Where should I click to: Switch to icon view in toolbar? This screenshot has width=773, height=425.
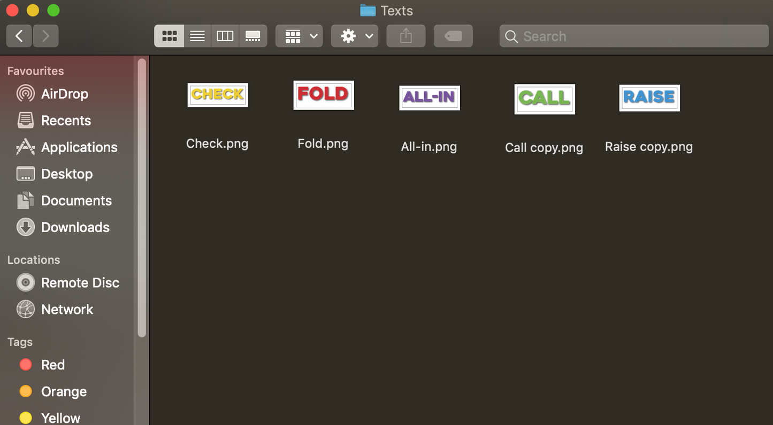169,36
